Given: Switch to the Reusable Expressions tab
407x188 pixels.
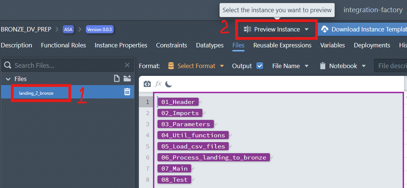Looking at the screenshot, I should 282,45.
